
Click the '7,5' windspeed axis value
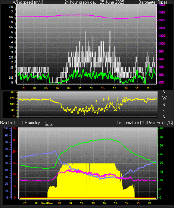pos(11,7)
